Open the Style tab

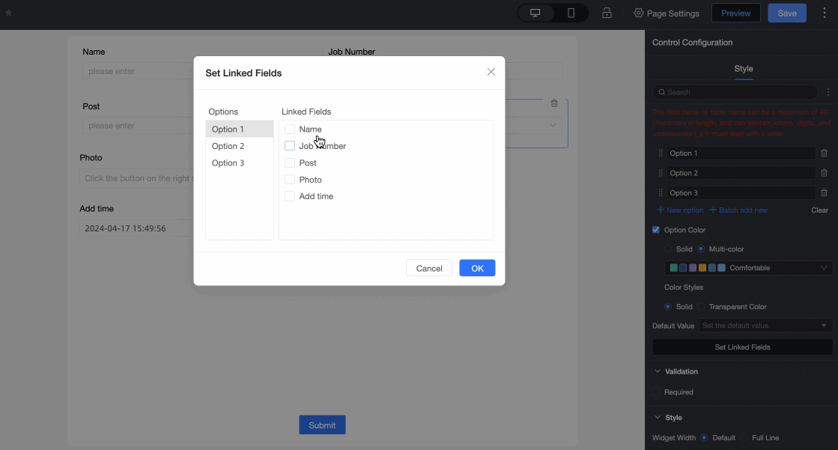pyautogui.click(x=744, y=69)
